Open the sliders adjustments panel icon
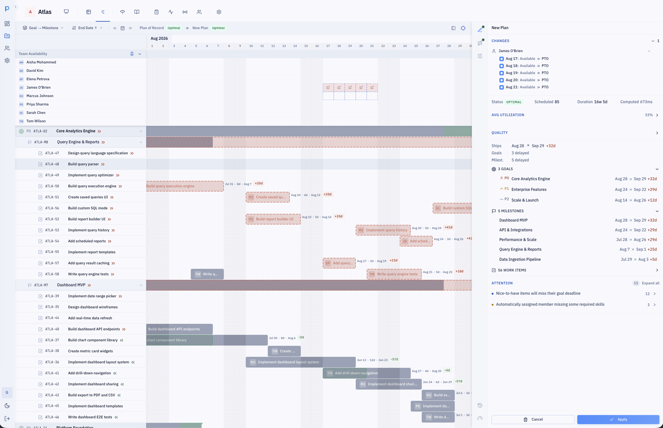This screenshot has width=663, height=428. pyautogui.click(x=480, y=56)
